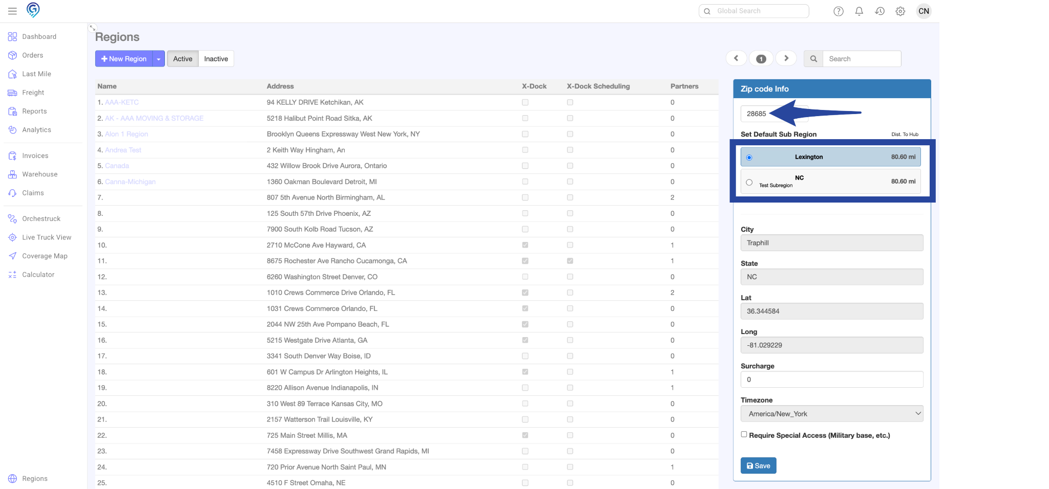The image size is (1049, 489).
Task: Click the Surcharge input field
Action: click(x=831, y=380)
